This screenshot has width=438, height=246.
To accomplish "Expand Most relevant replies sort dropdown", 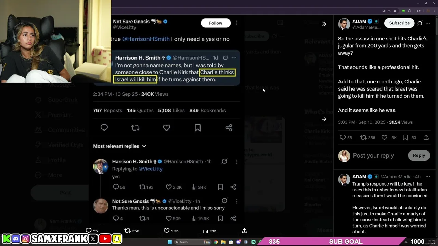I will (120, 146).
